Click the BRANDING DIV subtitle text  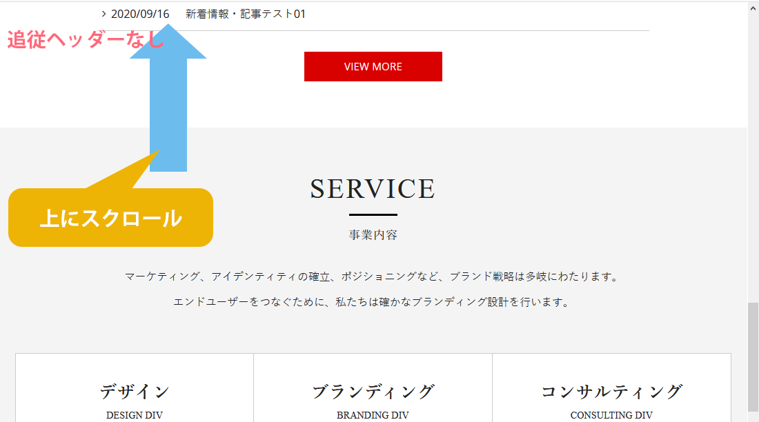[x=373, y=415]
